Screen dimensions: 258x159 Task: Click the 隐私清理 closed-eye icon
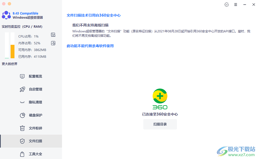pyautogui.click(x=22, y=102)
